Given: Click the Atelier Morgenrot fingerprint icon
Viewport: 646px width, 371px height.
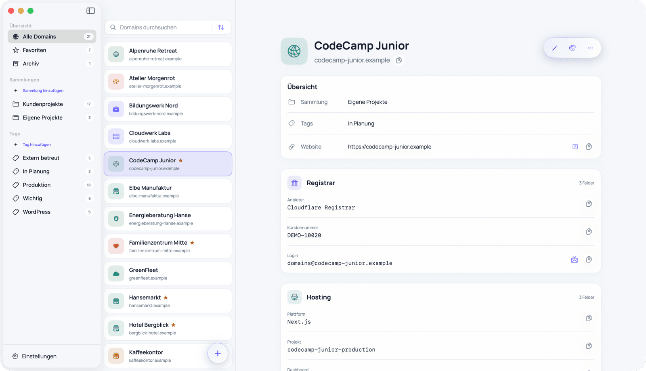Looking at the screenshot, I should pyautogui.click(x=116, y=82).
